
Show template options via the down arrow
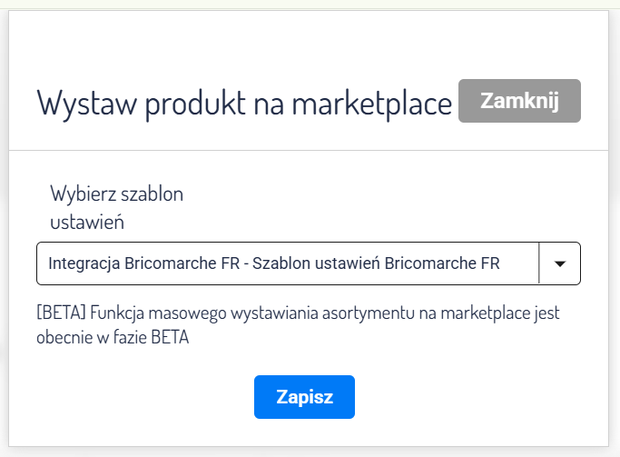pos(559,263)
